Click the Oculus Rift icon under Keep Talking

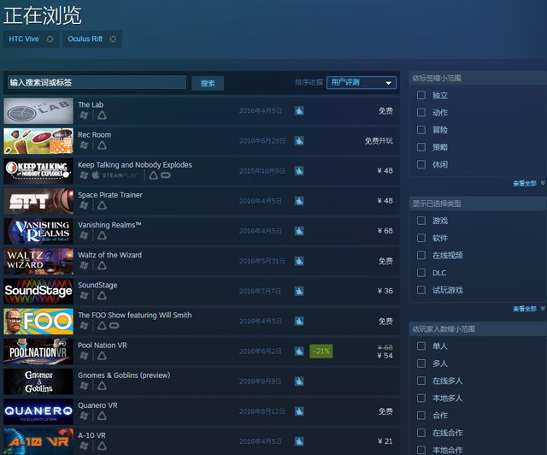coord(166,175)
